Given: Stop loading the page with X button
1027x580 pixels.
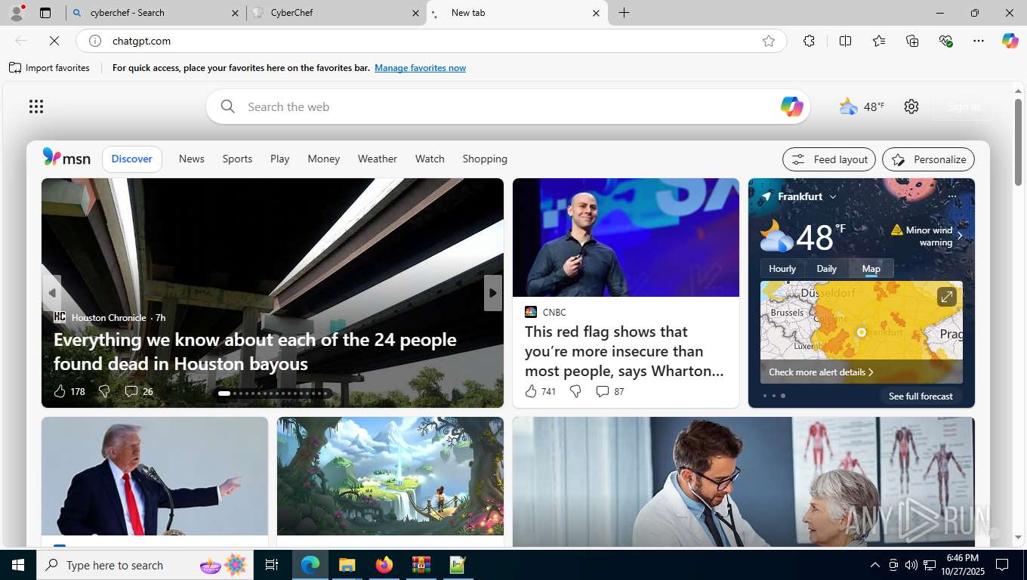Looking at the screenshot, I should pos(54,41).
